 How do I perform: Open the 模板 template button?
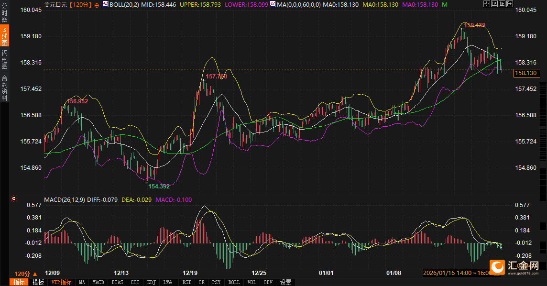point(38,282)
